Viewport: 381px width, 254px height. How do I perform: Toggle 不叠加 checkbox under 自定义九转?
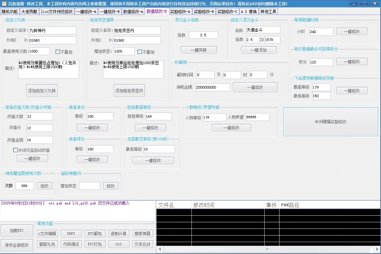tap(58, 52)
